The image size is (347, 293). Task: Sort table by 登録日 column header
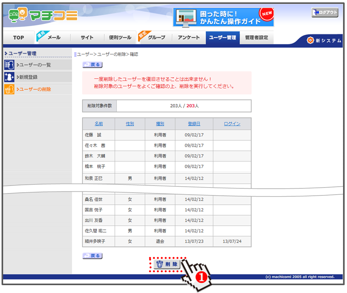pos(194,124)
